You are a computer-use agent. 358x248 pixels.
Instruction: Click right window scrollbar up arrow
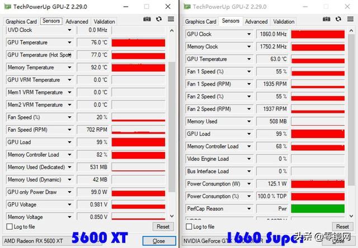(351, 31)
